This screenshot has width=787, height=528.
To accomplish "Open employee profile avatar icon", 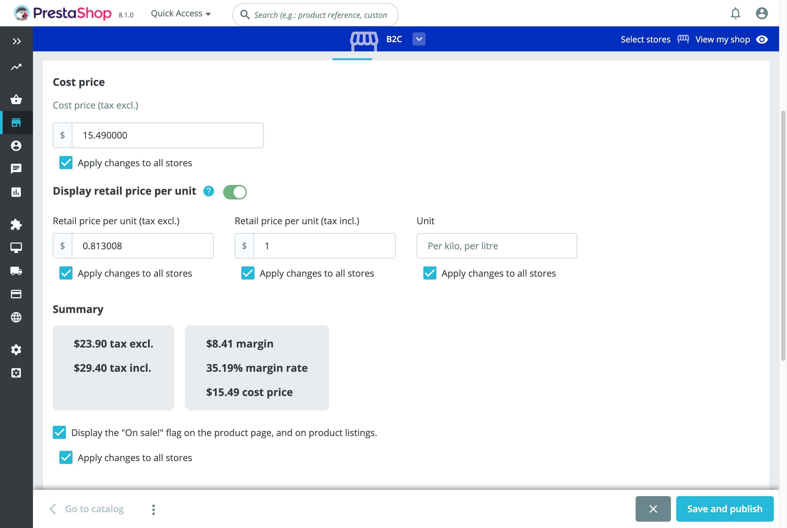I will pos(762,13).
